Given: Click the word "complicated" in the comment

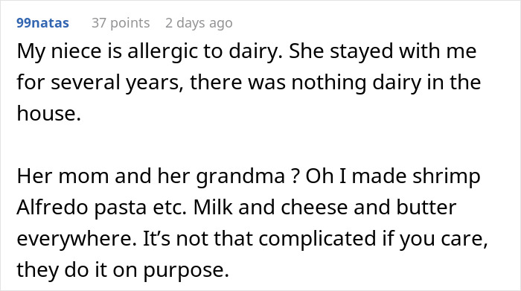Looking at the screenshot, I should click(x=317, y=239).
